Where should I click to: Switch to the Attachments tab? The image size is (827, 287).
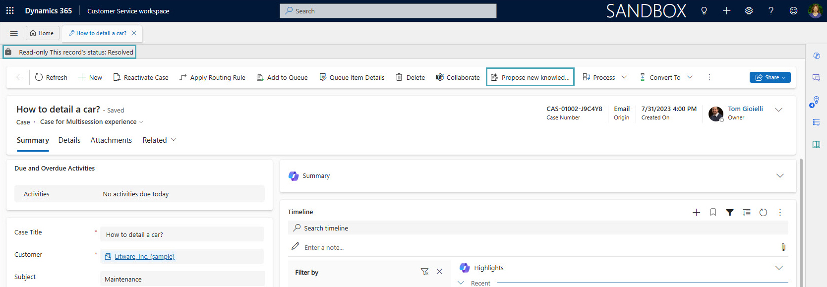click(111, 140)
